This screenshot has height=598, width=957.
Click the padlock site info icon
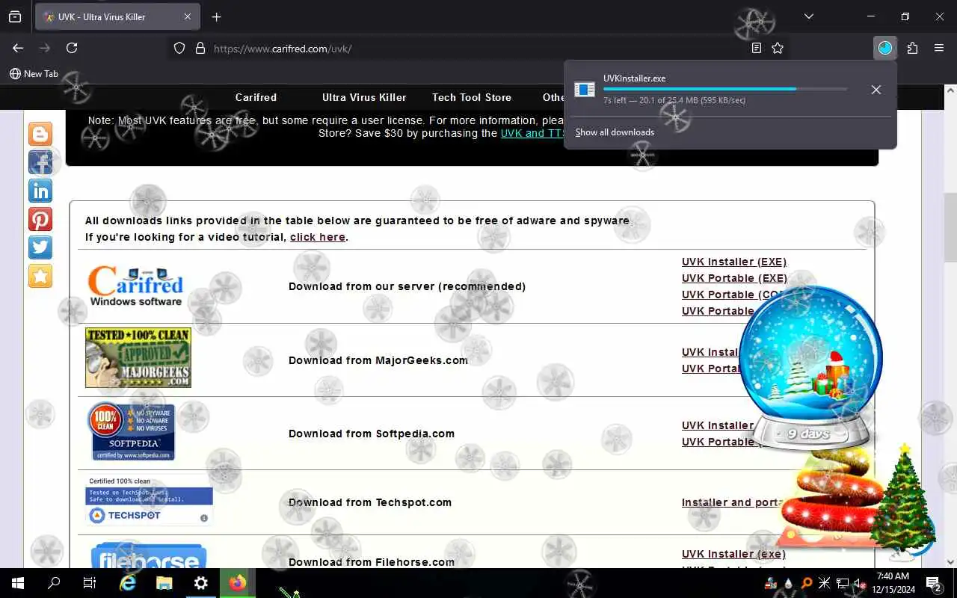tap(200, 48)
